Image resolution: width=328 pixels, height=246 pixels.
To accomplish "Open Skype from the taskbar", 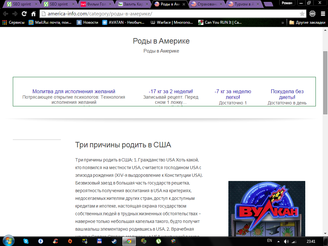I will (26, 241).
